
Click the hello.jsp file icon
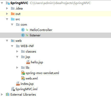pyautogui.click(x=28, y=62)
